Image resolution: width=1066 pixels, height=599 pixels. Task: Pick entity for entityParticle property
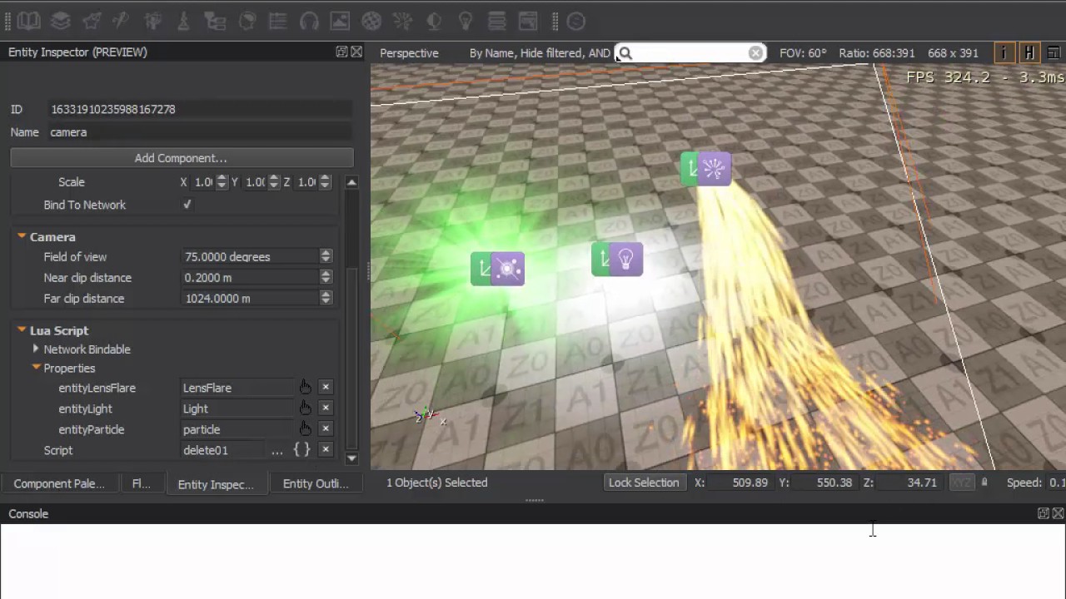306,429
